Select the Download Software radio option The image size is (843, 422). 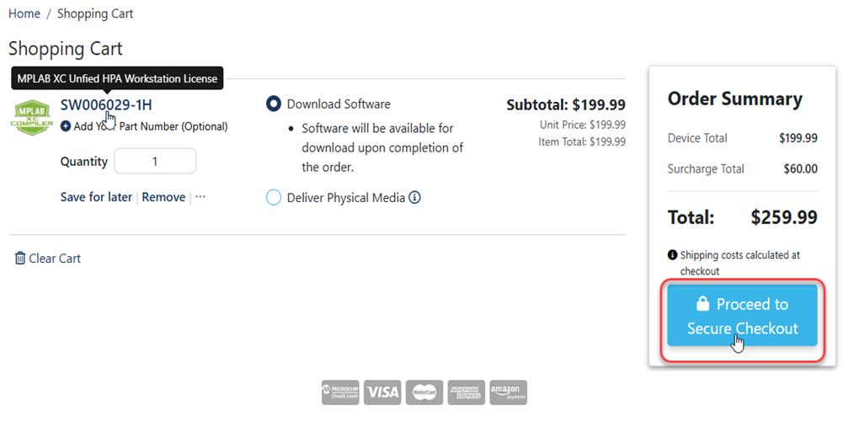click(x=274, y=104)
